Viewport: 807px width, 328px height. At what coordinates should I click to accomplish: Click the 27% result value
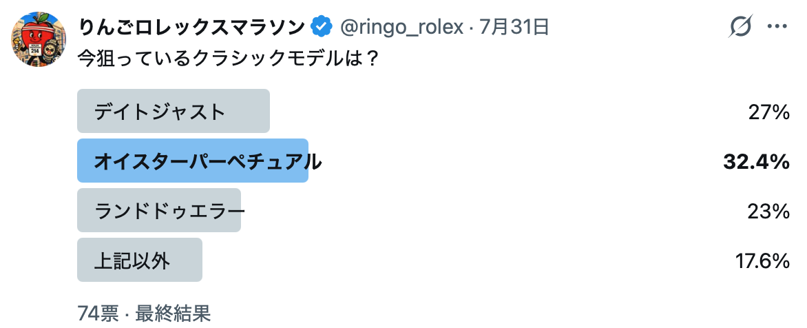769,112
